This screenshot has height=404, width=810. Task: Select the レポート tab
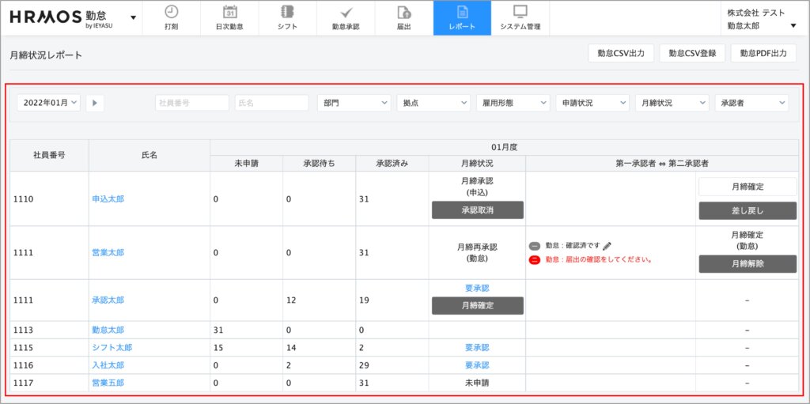coord(462,17)
